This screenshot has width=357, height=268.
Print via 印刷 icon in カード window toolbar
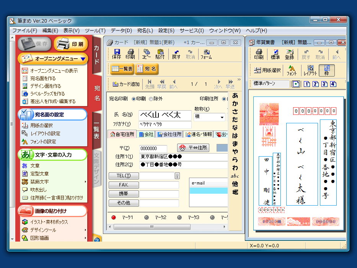pyautogui.click(x=130, y=54)
